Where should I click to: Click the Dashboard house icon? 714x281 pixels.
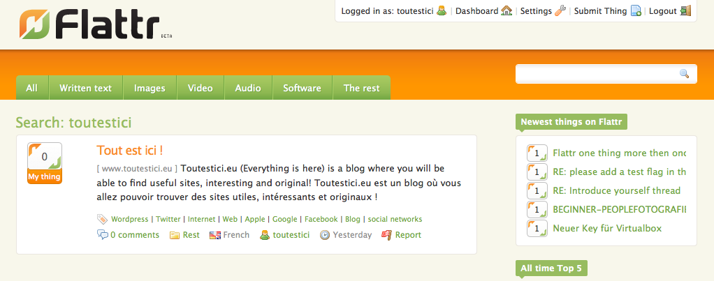(507, 11)
